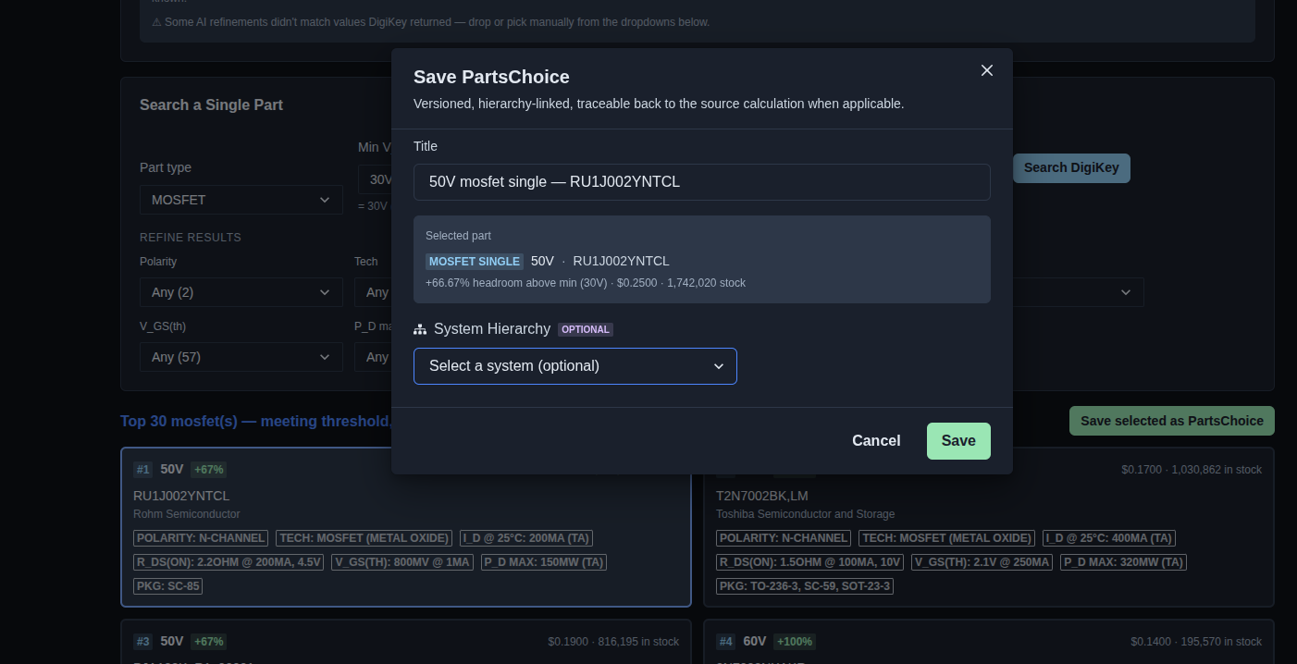Open the V_GS(th) Any (57) dropdown
This screenshot has width=1297, height=664.
point(241,357)
